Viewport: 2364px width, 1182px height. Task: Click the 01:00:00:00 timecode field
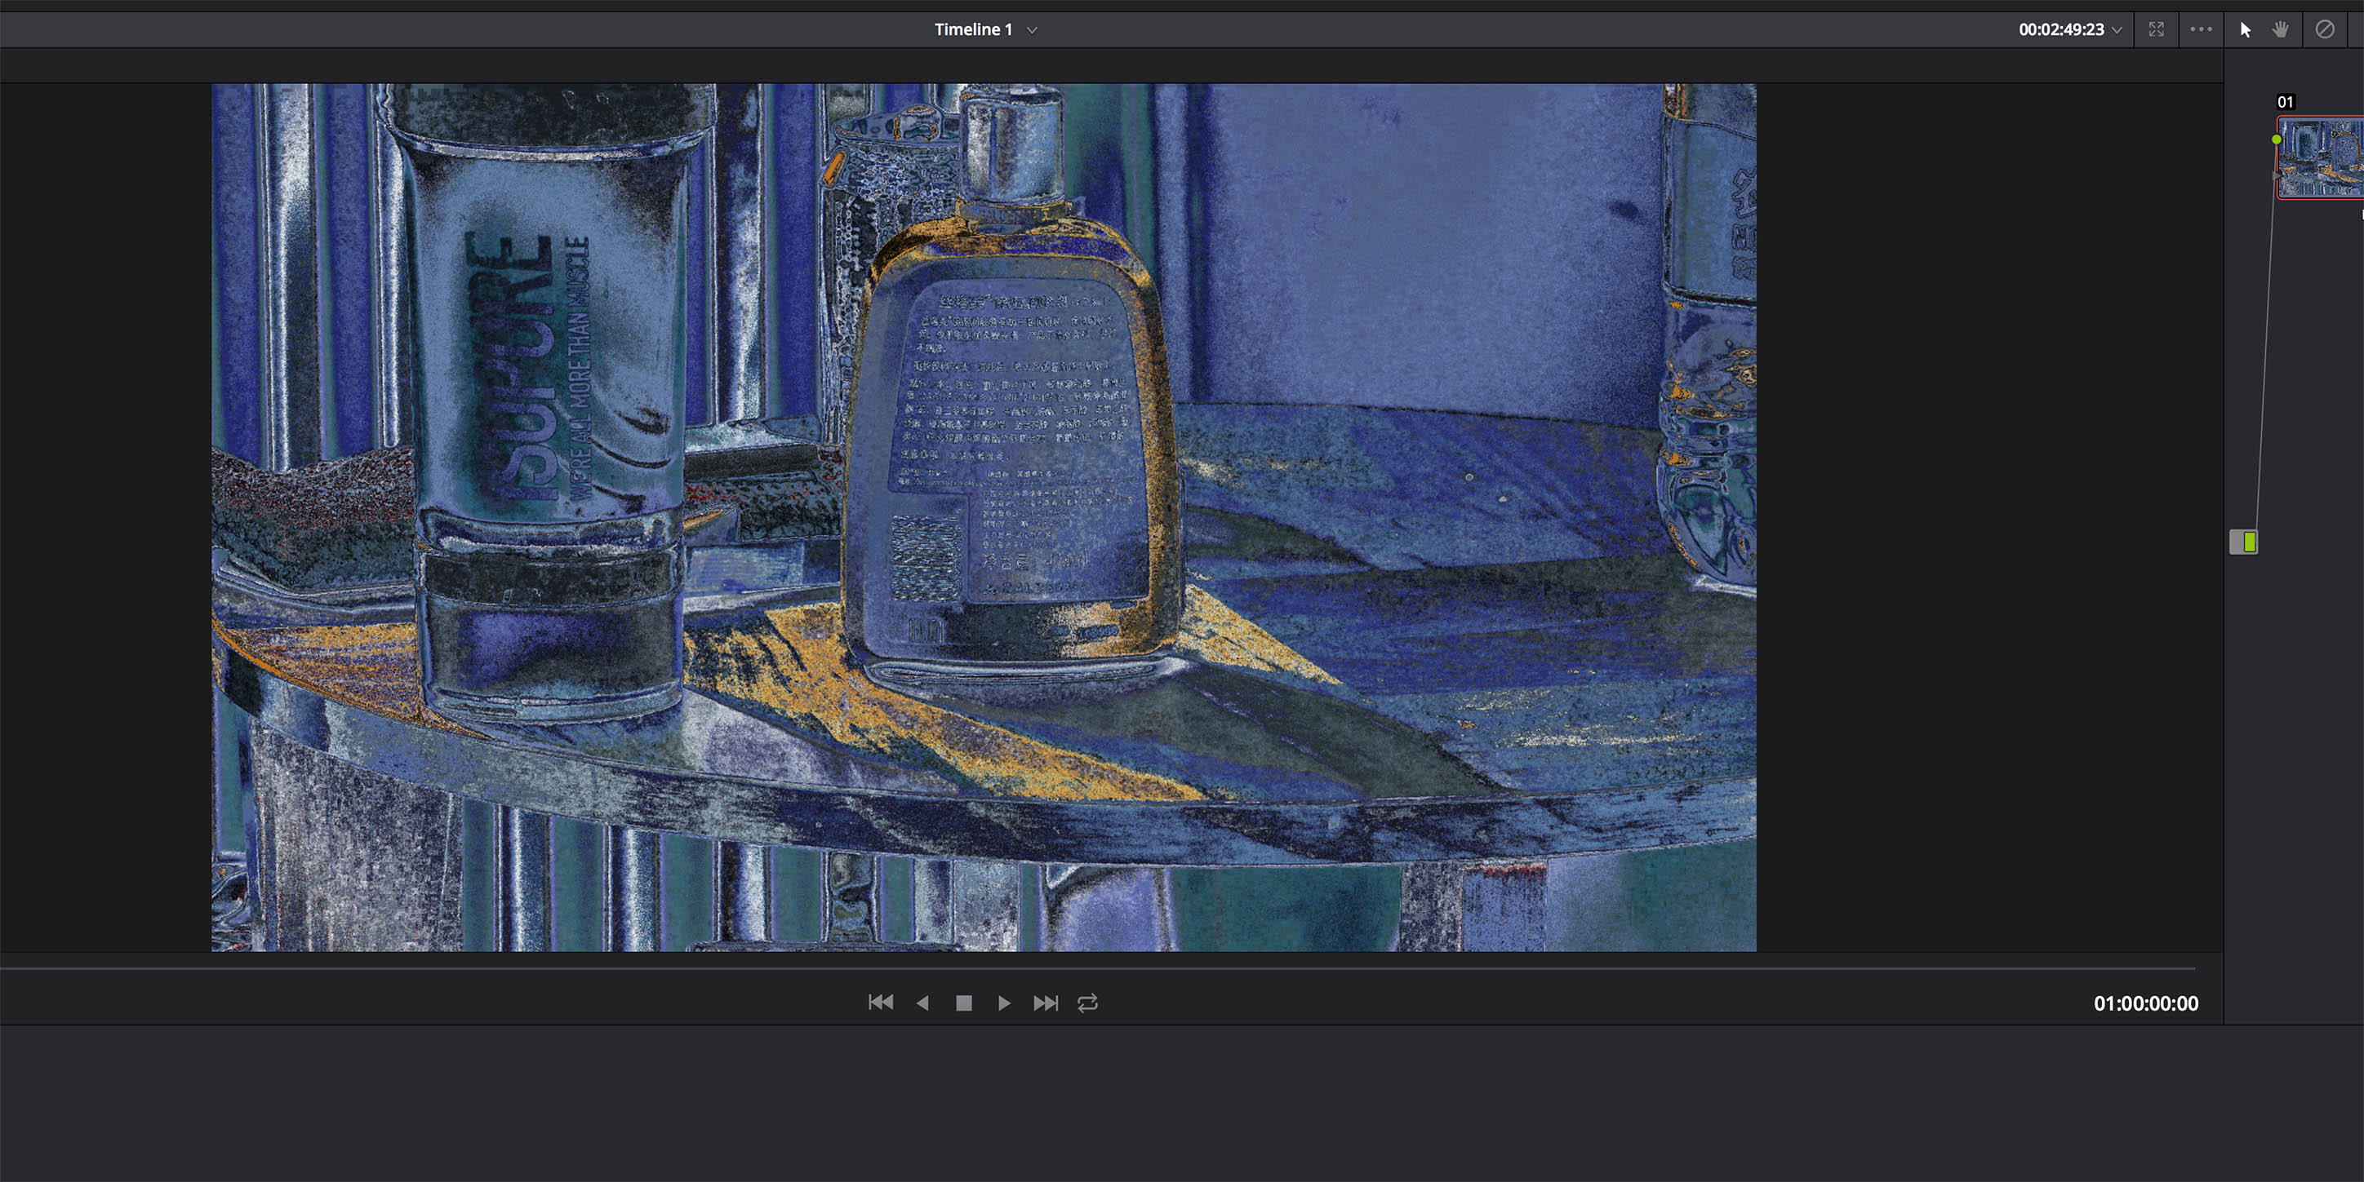2145,1003
